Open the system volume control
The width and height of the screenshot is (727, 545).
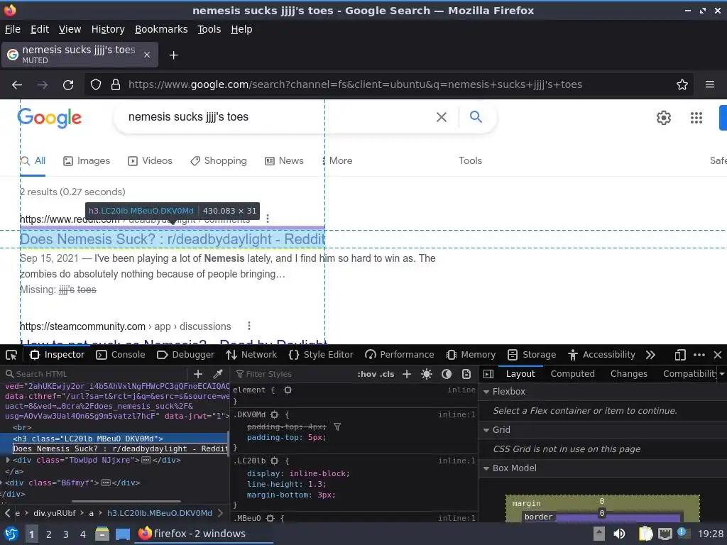pyautogui.click(x=619, y=534)
